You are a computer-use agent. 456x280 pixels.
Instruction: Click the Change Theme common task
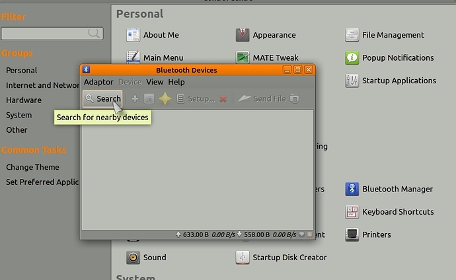(32, 167)
